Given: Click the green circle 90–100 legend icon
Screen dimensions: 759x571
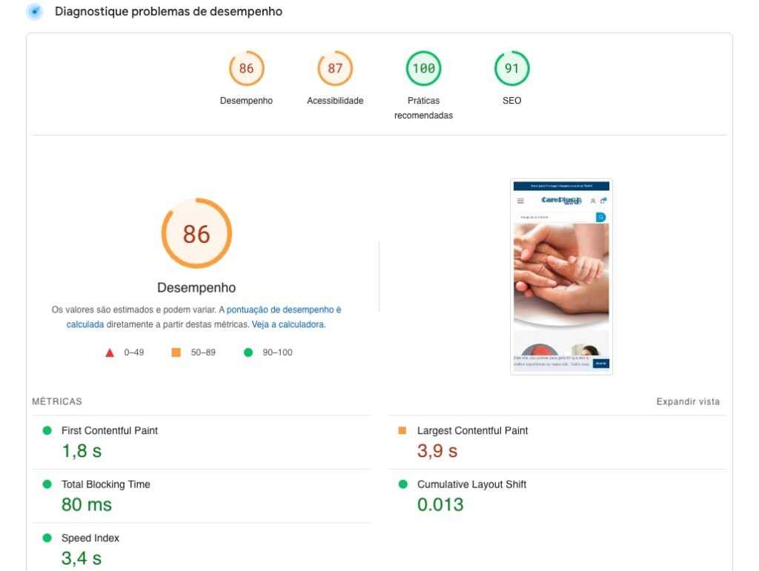Looking at the screenshot, I should [x=248, y=353].
